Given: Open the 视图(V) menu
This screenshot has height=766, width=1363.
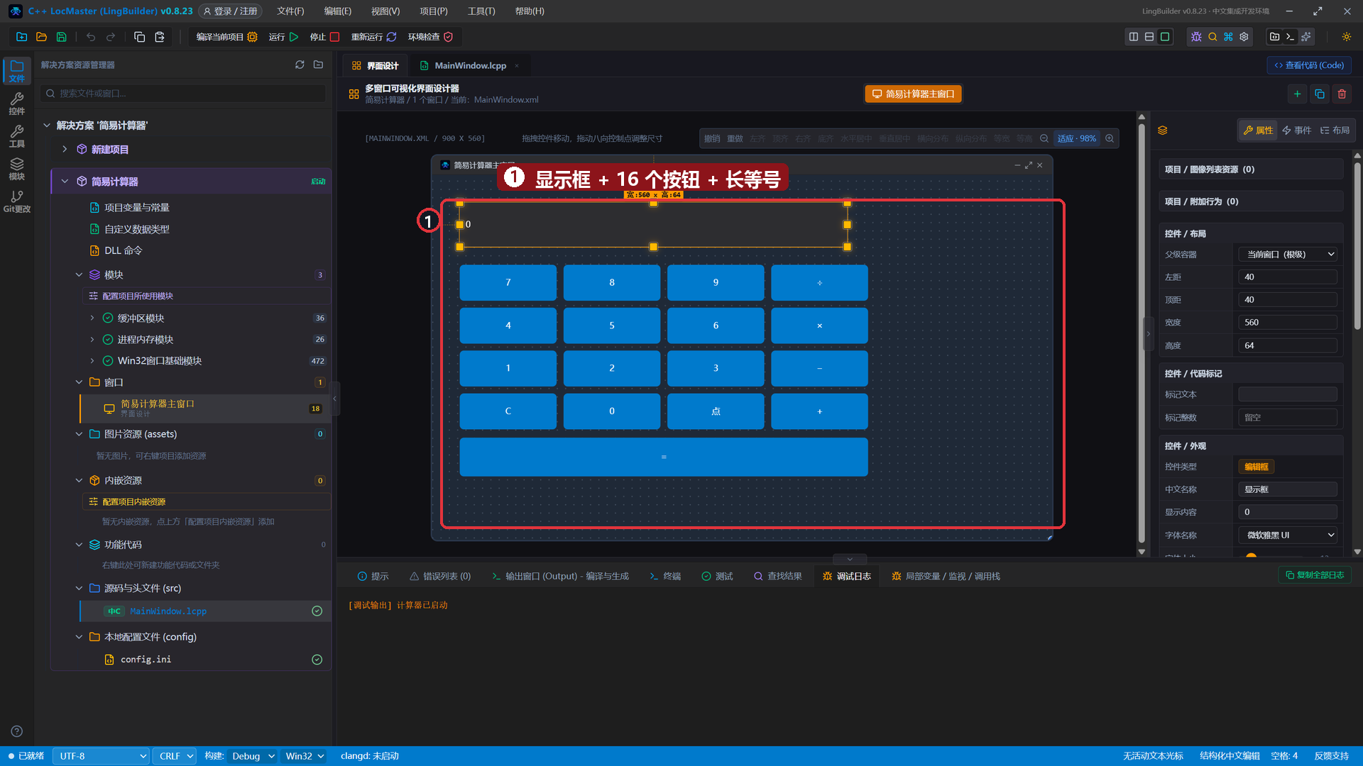Looking at the screenshot, I should (385, 11).
